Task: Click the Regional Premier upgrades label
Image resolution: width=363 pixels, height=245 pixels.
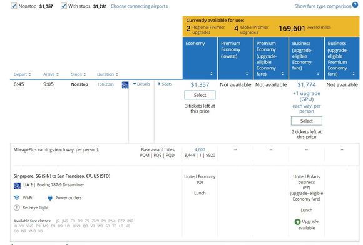Action: pos(208,29)
